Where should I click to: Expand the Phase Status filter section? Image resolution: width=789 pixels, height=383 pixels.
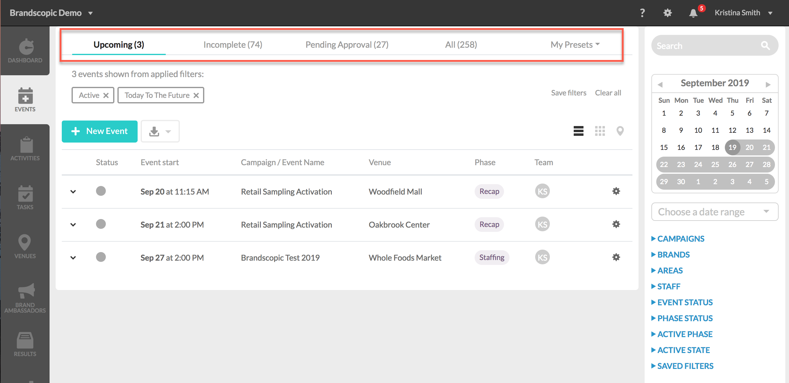[682, 318]
